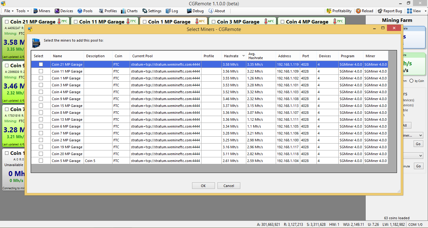428x228 pixels.
Task: Click the Select Miners dialog title icon
Action: [30, 29]
